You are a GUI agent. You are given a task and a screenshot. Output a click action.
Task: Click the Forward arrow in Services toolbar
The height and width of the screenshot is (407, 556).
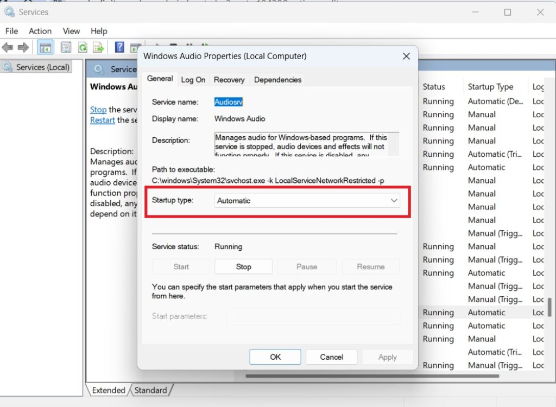coord(23,47)
